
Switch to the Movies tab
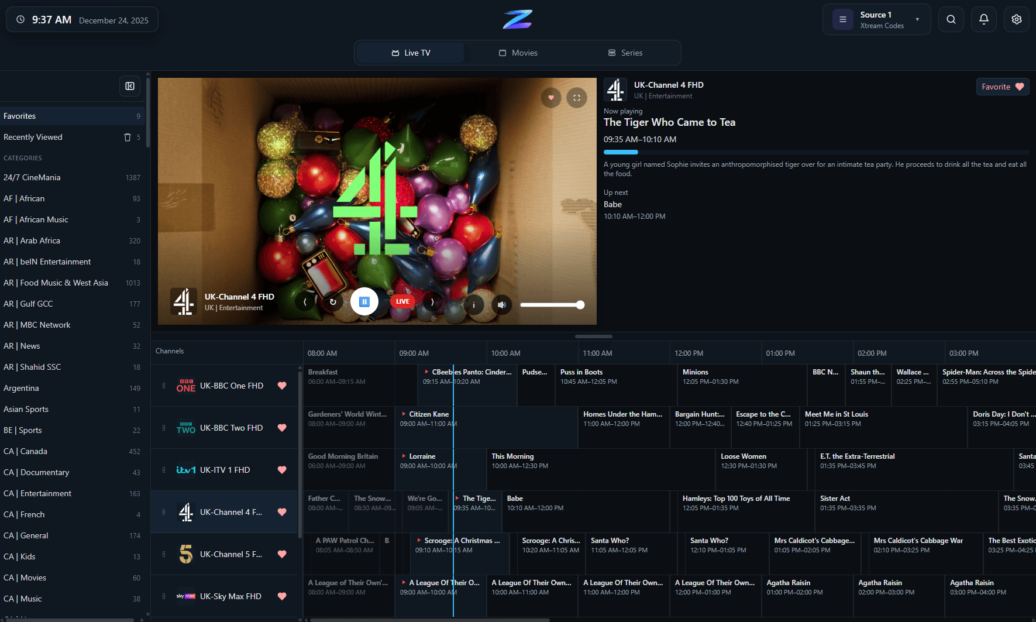click(x=517, y=53)
